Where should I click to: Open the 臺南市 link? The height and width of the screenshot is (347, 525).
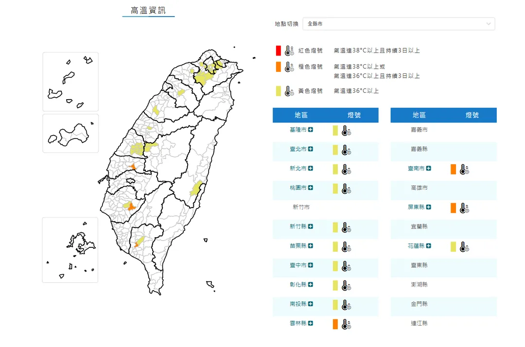pyautogui.click(x=416, y=168)
